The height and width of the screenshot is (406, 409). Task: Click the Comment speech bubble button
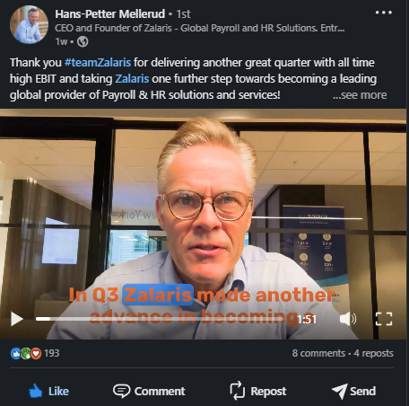tap(149, 391)
